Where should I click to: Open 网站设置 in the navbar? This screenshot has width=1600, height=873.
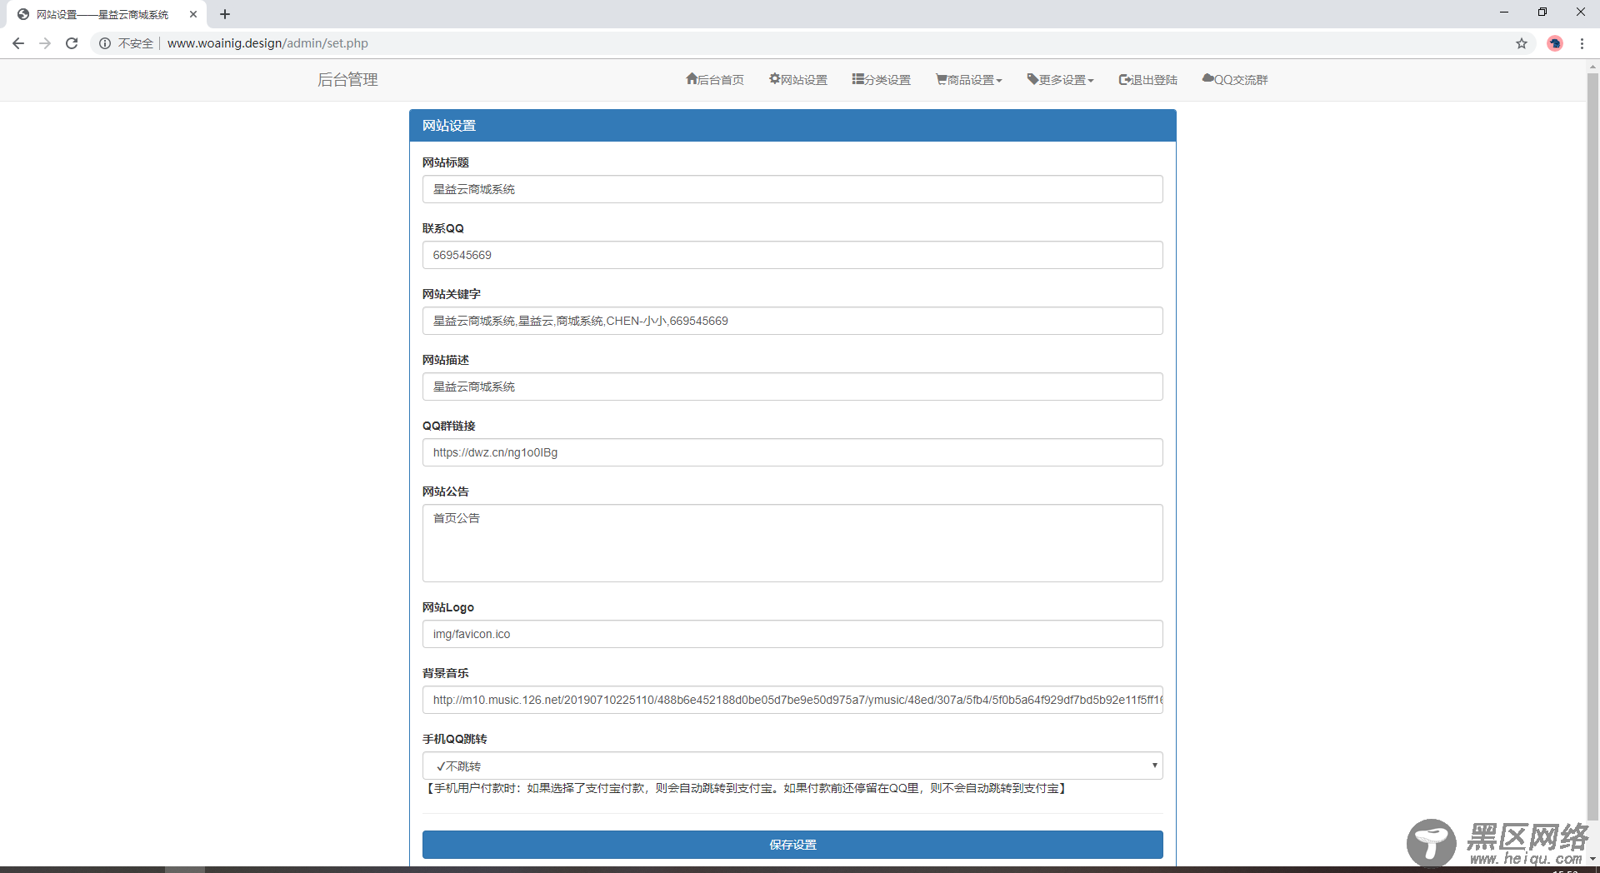click(x=798, y=80)
